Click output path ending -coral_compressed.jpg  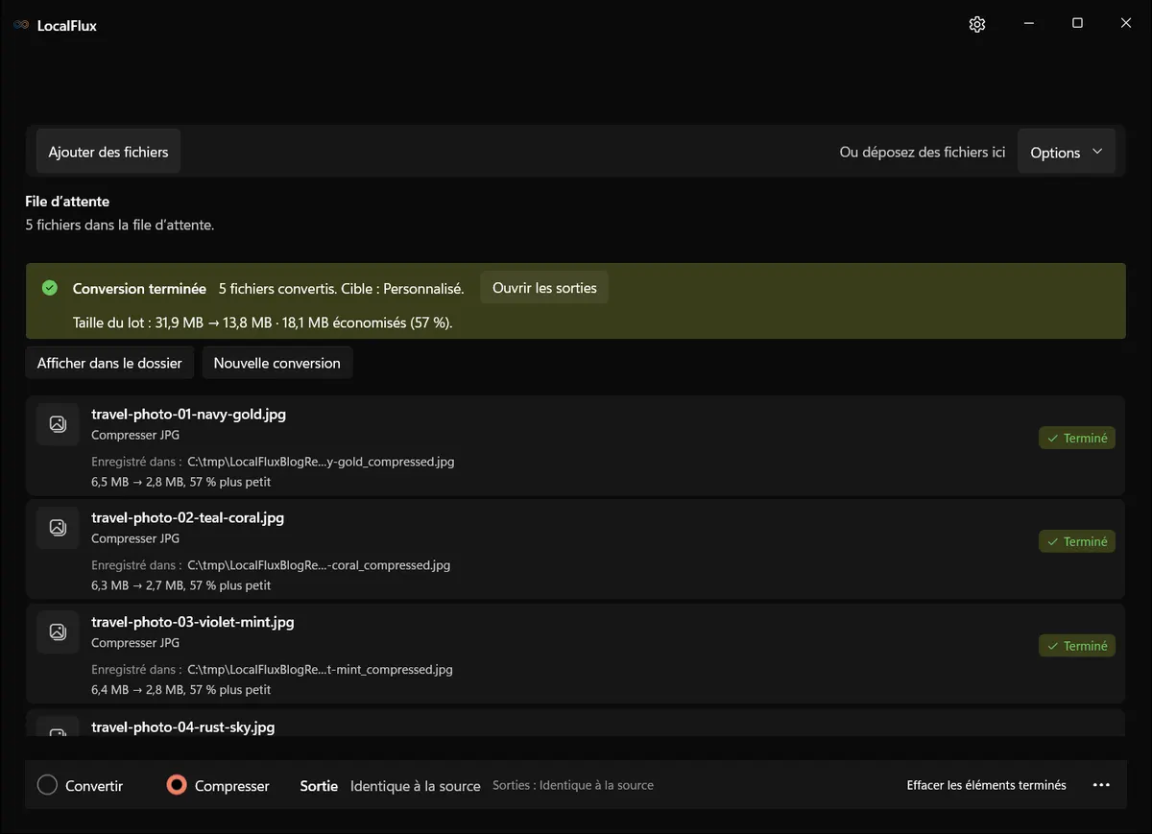[x=319, y=565]
